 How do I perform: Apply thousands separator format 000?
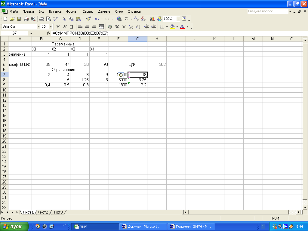(124, 27)
